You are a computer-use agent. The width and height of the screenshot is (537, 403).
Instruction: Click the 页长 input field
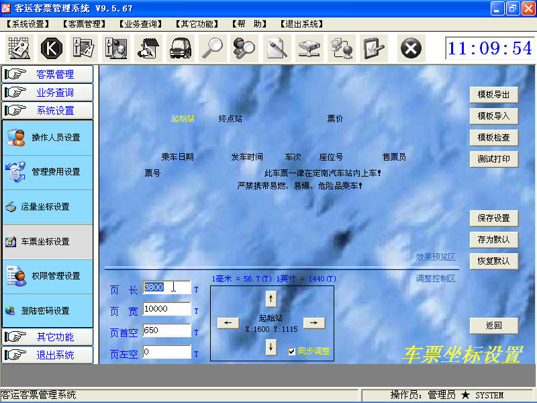pyautogui.click(x=166, y=287)
